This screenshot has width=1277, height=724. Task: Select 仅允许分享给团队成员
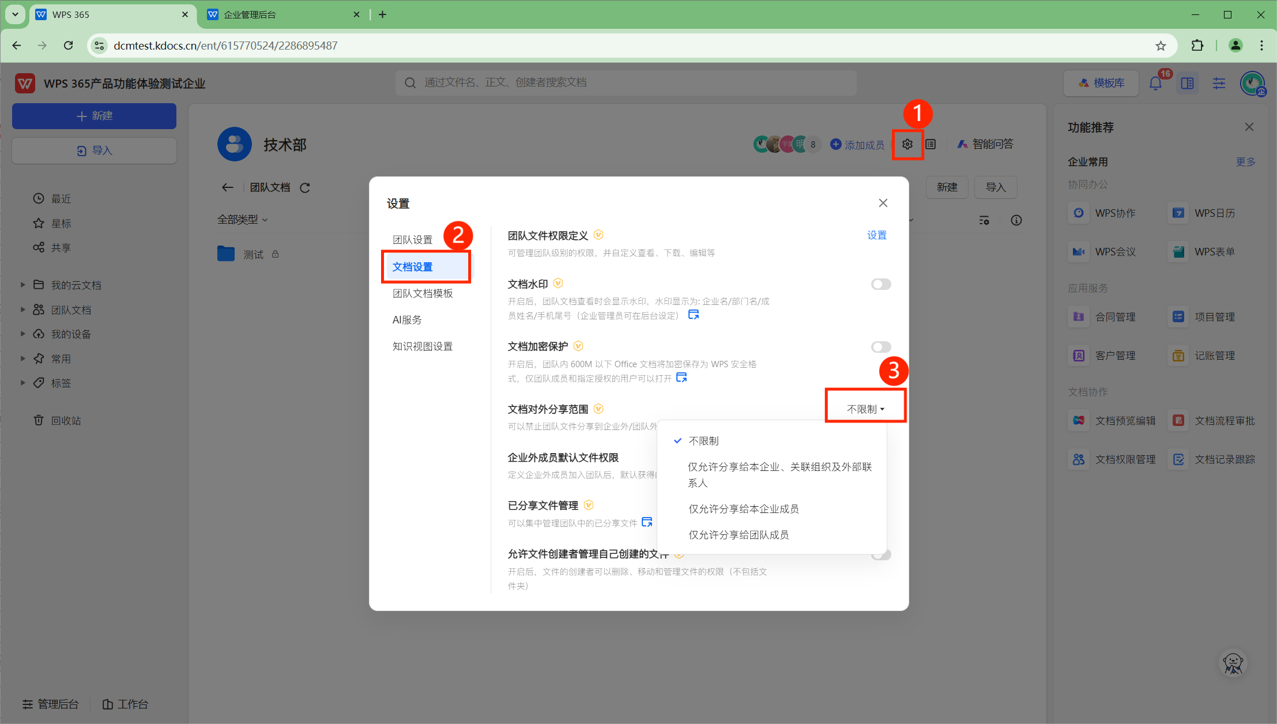coord(771,535)
